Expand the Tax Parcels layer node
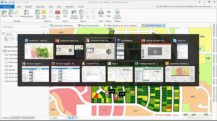Screen dimensions: 217x121 point(5,74)
